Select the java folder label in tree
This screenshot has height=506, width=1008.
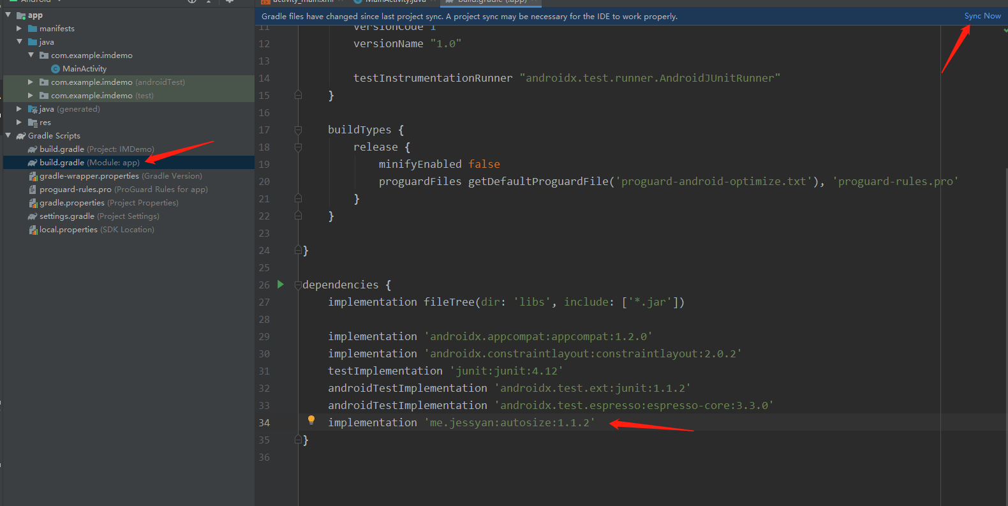coord(47,42)
